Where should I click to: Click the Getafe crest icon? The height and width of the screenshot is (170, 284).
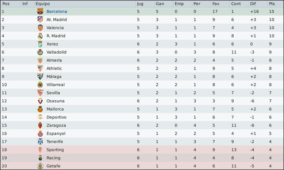click(x=40, y=166)
